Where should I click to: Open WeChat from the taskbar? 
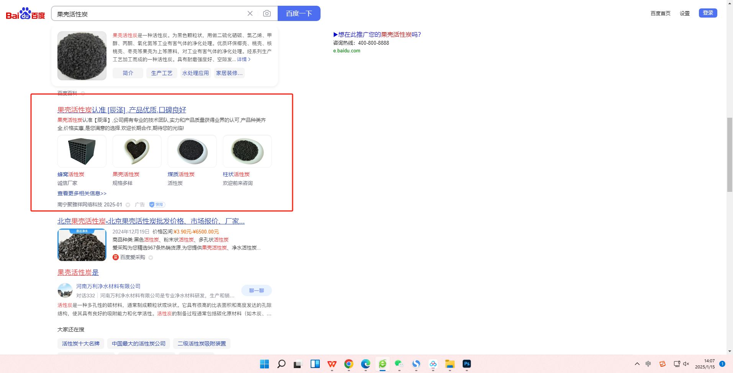(399, 364)
